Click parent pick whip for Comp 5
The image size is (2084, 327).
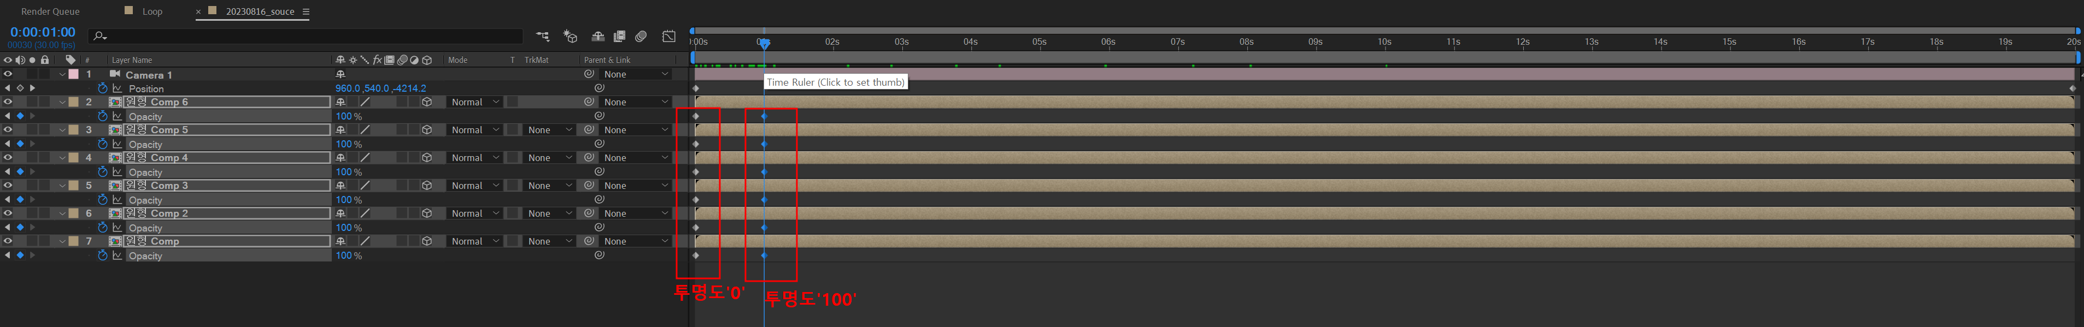tap(590, 130)
